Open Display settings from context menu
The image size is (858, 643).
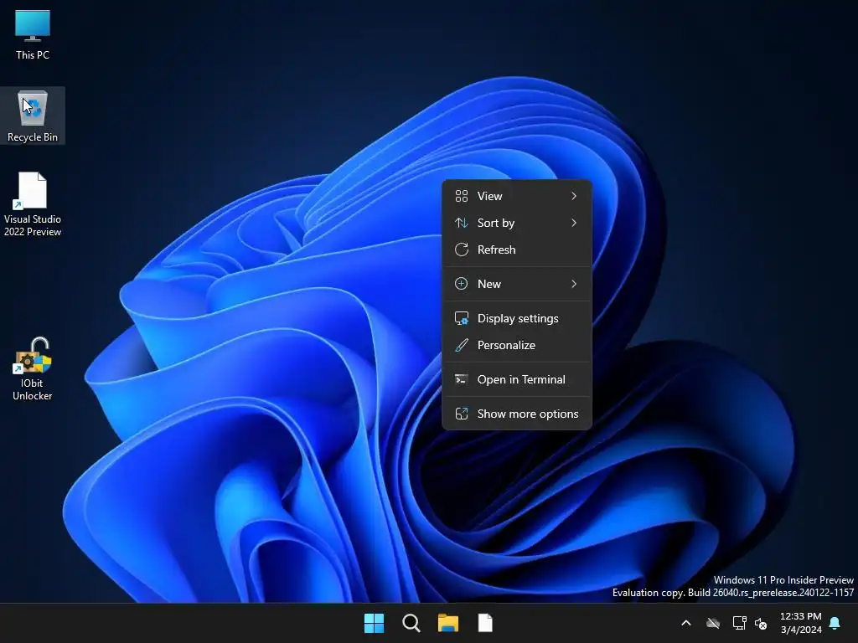coord(517,318)
